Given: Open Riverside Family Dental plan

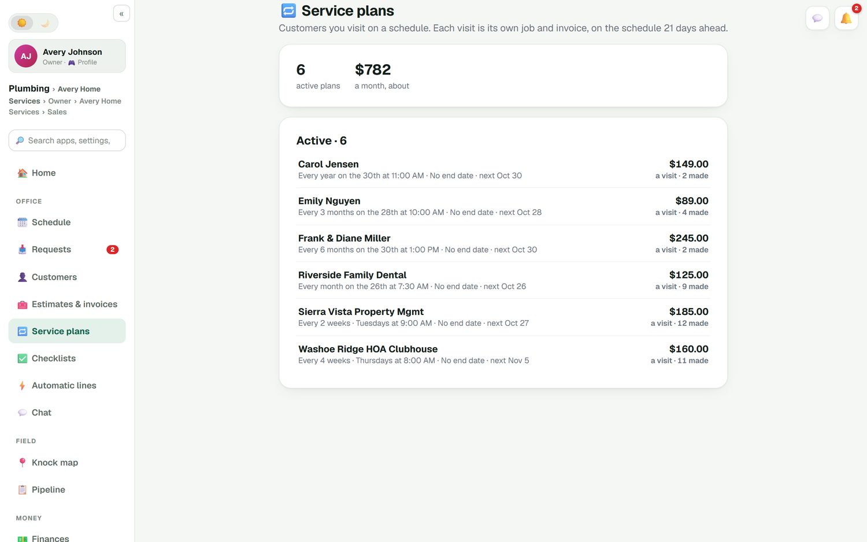Looking at the screenshot, I should point(503,280).
